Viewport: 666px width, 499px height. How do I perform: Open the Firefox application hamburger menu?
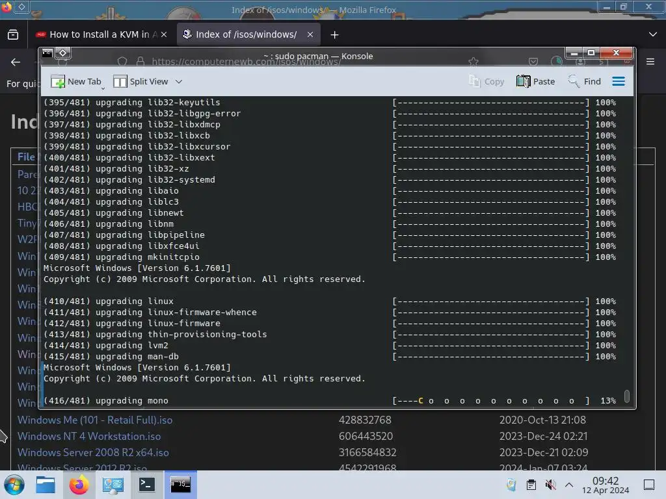point(650,62)
